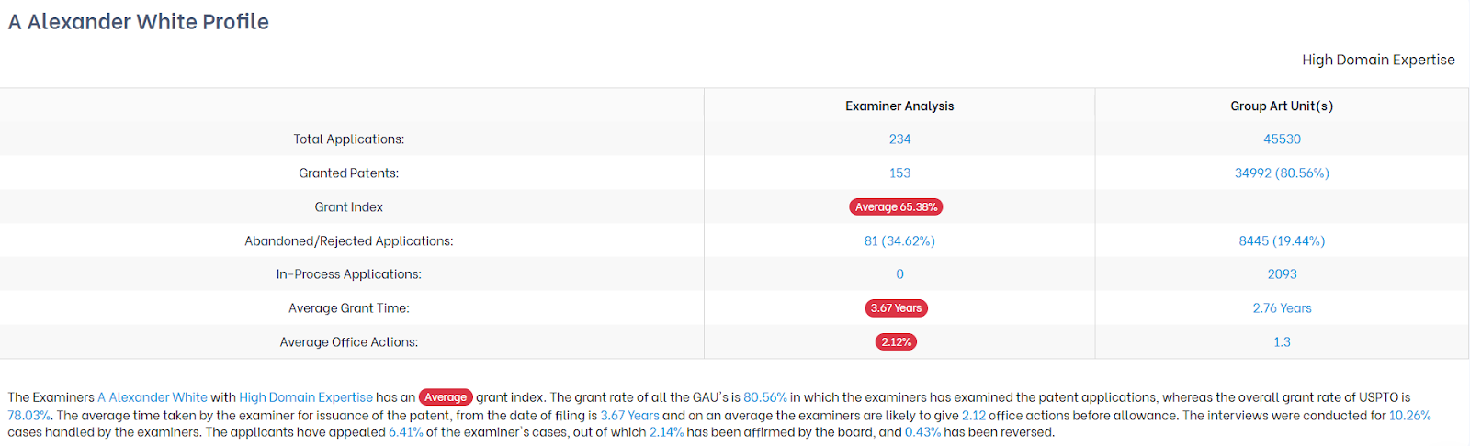
Task: Click the examiner's total applications count 234
Action: click(x=899, y=139)
